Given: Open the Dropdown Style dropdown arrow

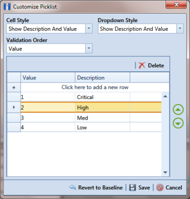Looking at the screenshot, I should pyautogui.click(x=180, y=29).
